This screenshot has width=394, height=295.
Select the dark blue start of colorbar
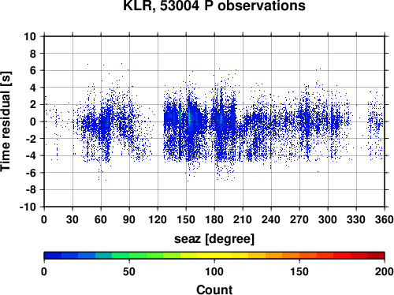coord(53,256)
